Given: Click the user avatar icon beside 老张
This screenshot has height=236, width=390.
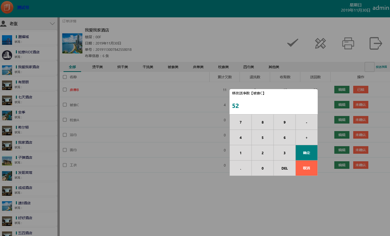Looking at the screenshot, I should pos(4,24).
